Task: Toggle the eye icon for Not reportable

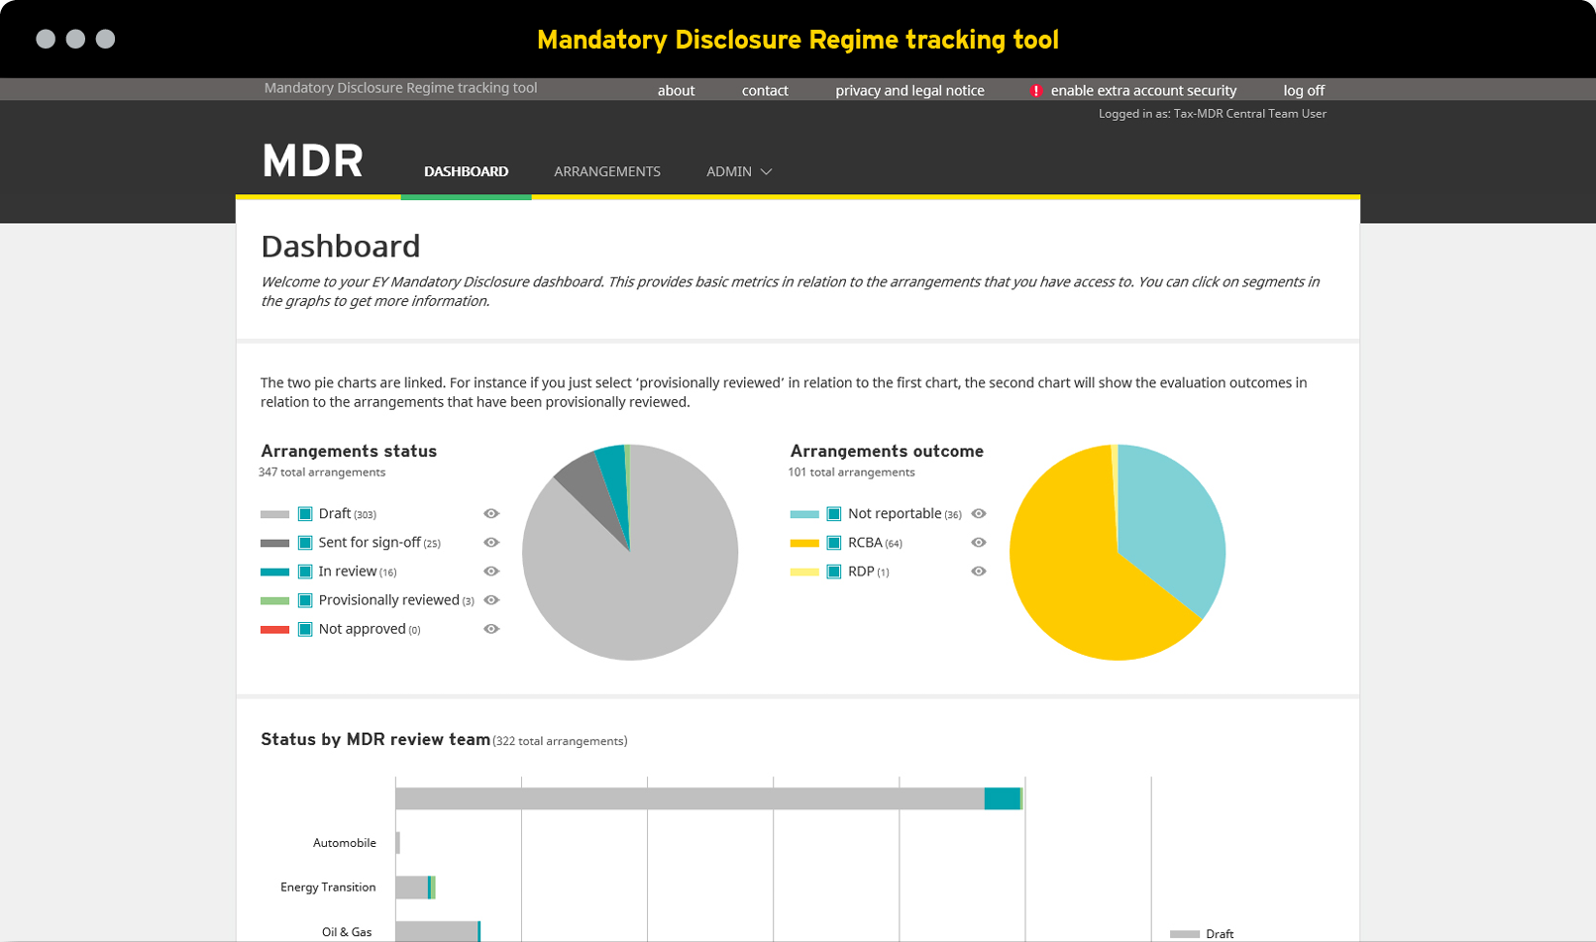Action: click(x=979, y=513)
